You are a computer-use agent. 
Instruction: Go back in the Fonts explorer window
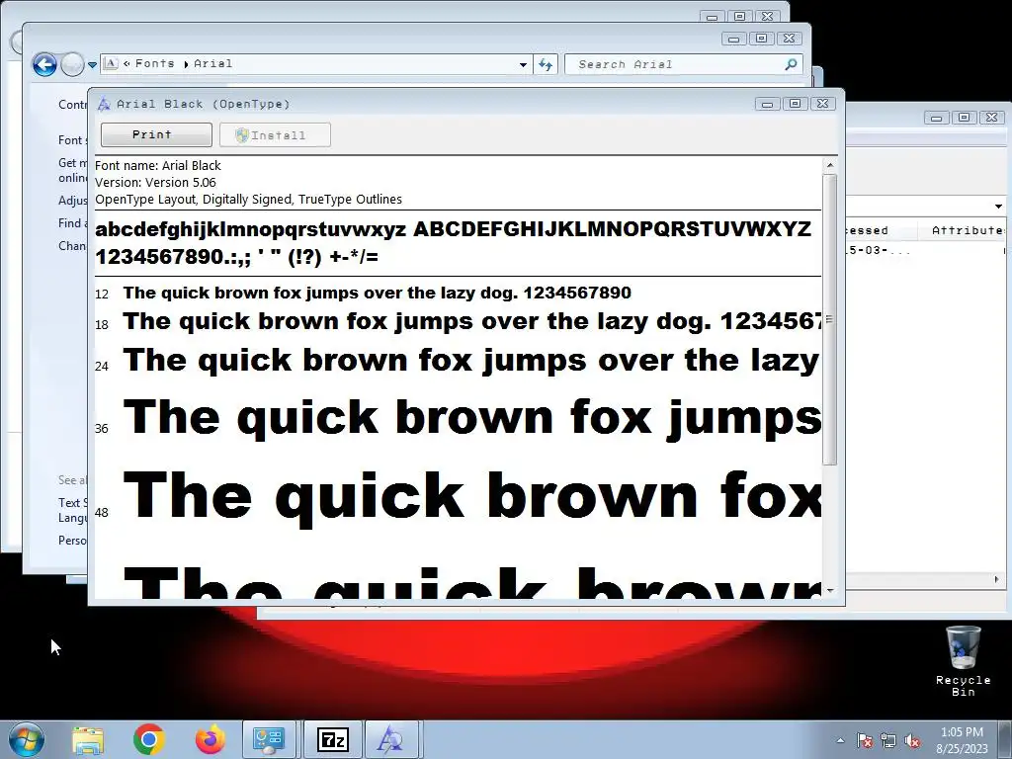44,64
